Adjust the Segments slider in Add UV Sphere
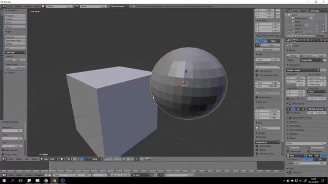The width and height of the screenshot is (328, 184). pos(12,131)
